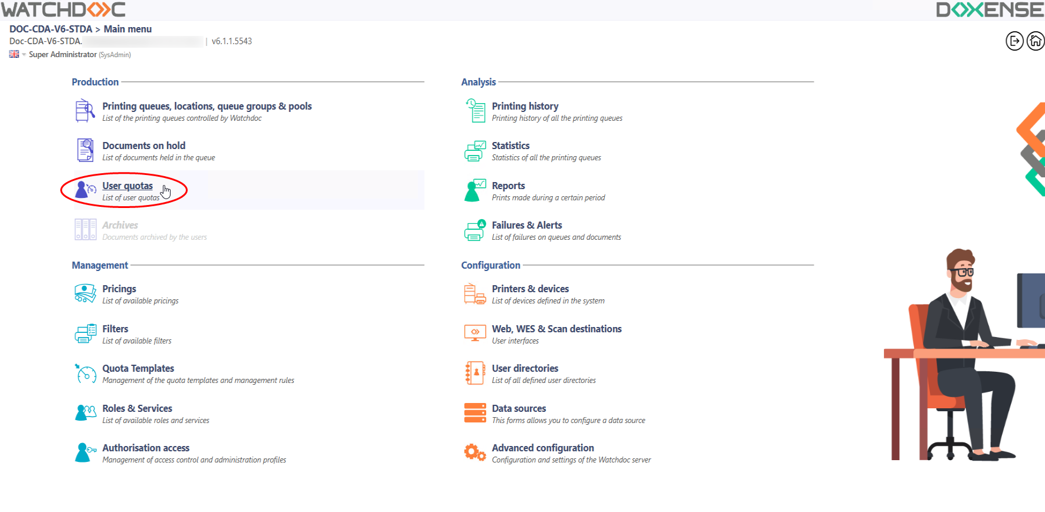
Task: Open Pricings from Management section
Action: 119,289
